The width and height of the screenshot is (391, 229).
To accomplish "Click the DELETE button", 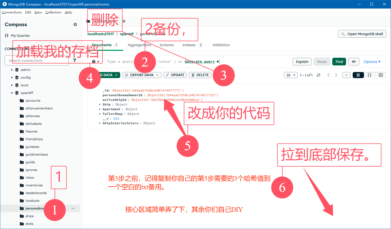I will [x=200, y=75].
